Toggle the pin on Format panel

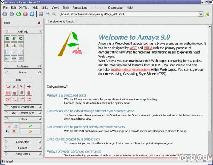point(39,148)
